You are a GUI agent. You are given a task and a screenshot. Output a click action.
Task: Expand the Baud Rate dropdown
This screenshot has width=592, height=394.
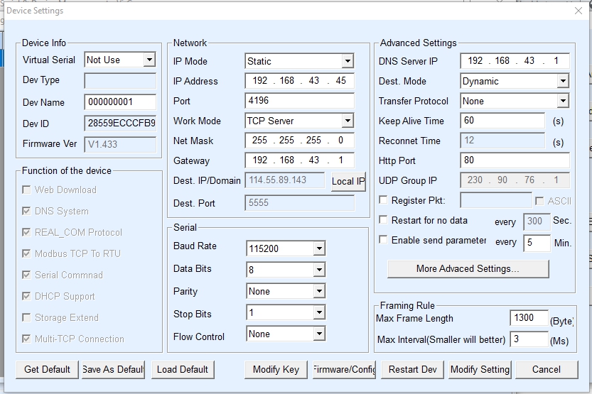[319, 248]
